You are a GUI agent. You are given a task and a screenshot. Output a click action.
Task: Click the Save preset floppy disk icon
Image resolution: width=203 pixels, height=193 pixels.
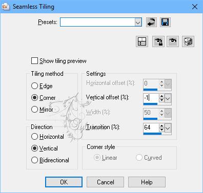(x=165, y=23)
